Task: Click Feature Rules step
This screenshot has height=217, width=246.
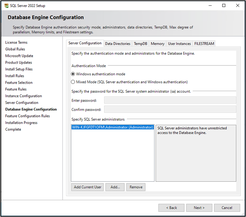Action: [x=16, y=89]
